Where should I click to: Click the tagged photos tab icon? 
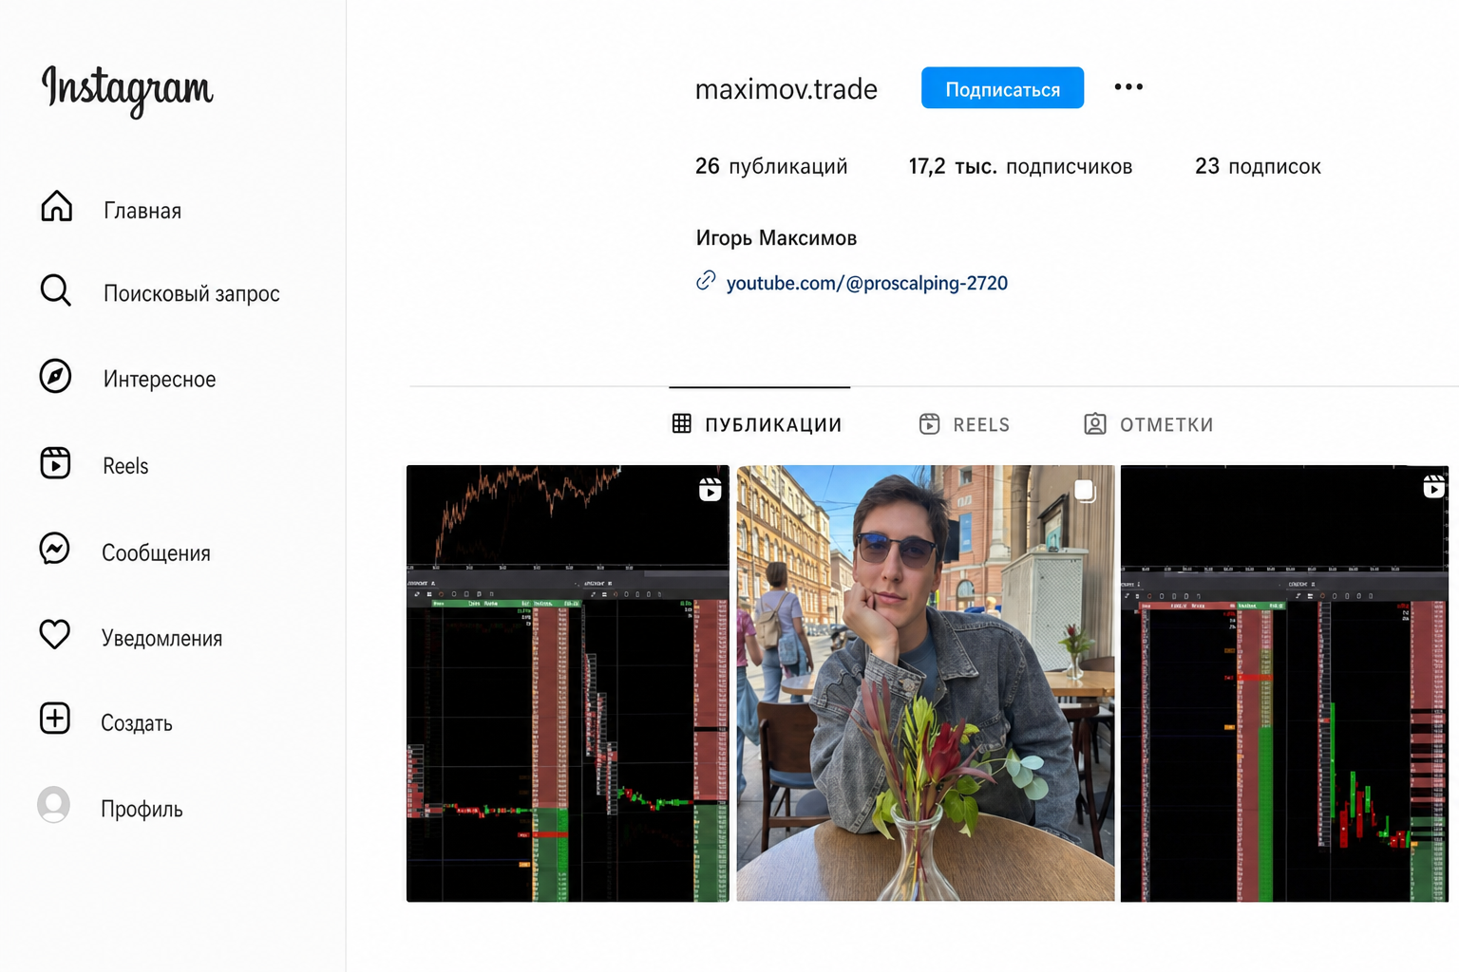click(1095, 423)
